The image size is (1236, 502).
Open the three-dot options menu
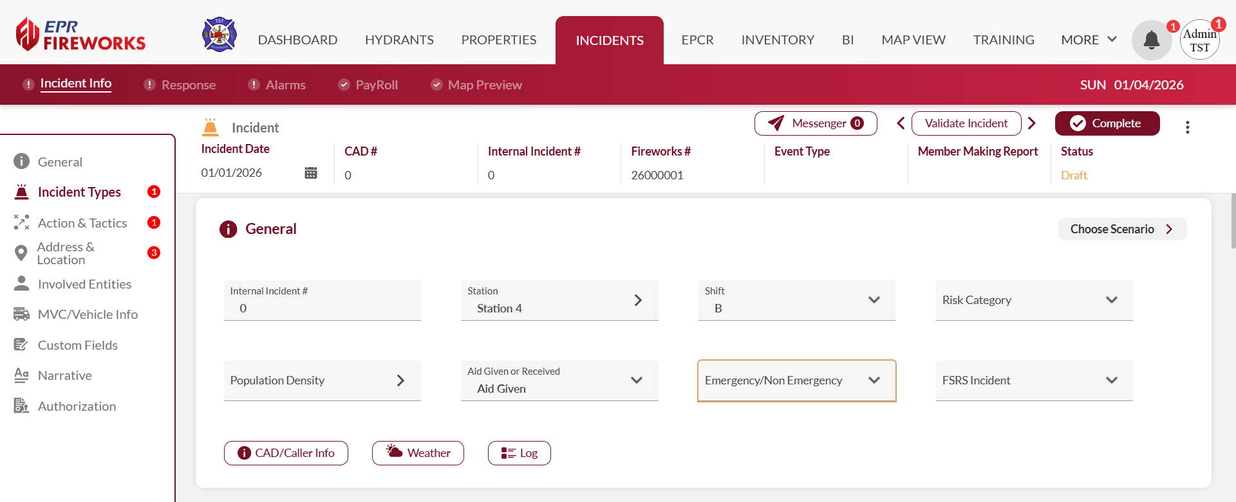(x=1187, y=127)
